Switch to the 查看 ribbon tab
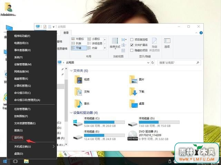This screenshot has height=165, width=221. coord(66,33)
